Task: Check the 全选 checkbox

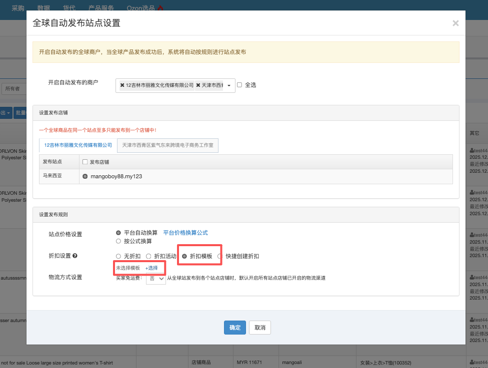Action: click(x=239, y=85)
